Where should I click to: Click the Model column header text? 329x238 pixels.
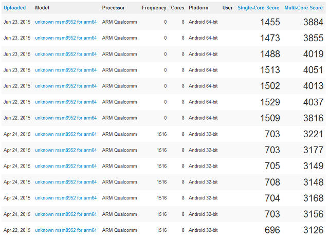pos(42,8)
